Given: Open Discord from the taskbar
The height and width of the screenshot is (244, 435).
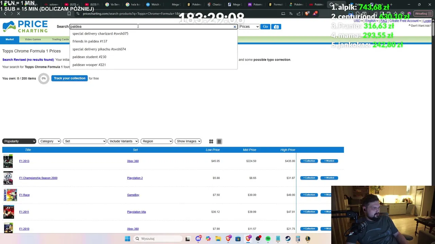Looking at the screenshot, I should 198,239.
